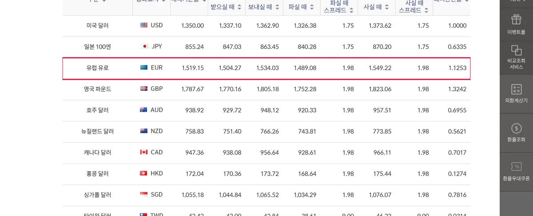Sort by 파실 때 스프레드 column

pos(351,10)
